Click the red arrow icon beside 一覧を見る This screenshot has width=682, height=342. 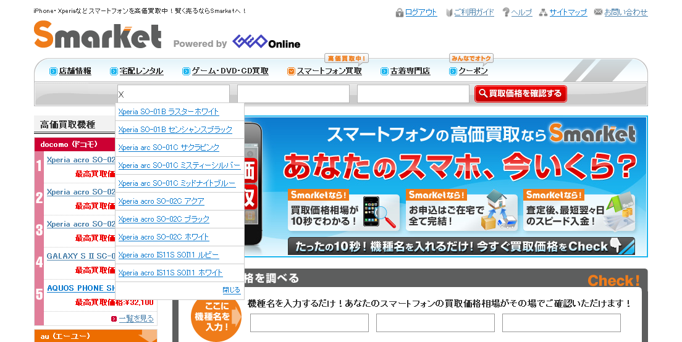pyautogui.click(x=114, y=319)
